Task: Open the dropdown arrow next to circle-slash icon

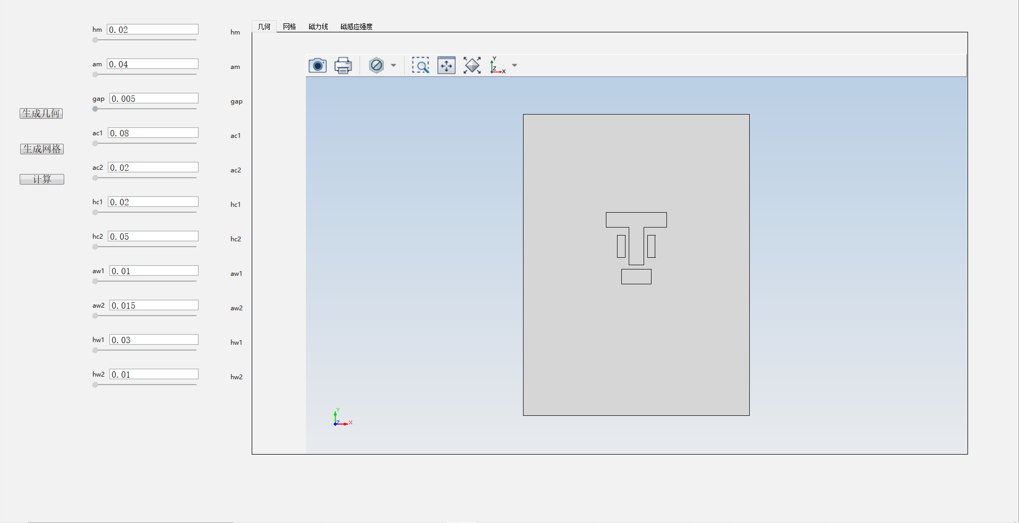Action: [393, 66]
